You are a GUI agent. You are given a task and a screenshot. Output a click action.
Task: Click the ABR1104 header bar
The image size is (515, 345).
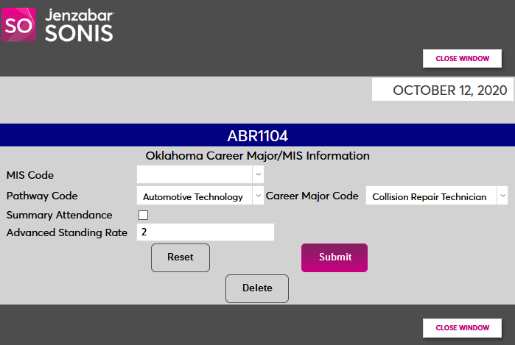point(257,136)
